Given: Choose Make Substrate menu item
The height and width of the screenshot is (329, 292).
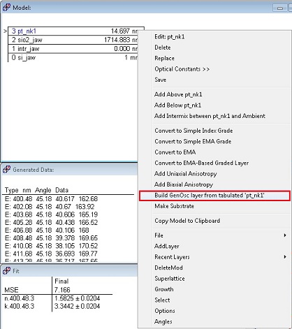Looking at the screenshot, I should point(174,206).
